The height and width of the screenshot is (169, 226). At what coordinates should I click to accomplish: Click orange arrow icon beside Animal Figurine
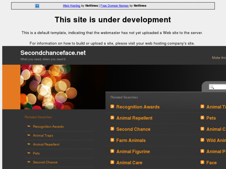(x=112, y=151)
